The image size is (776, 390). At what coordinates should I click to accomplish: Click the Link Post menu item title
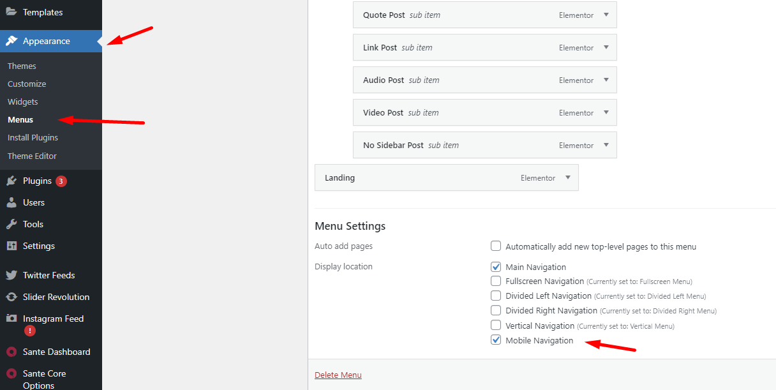click(380, 47)
